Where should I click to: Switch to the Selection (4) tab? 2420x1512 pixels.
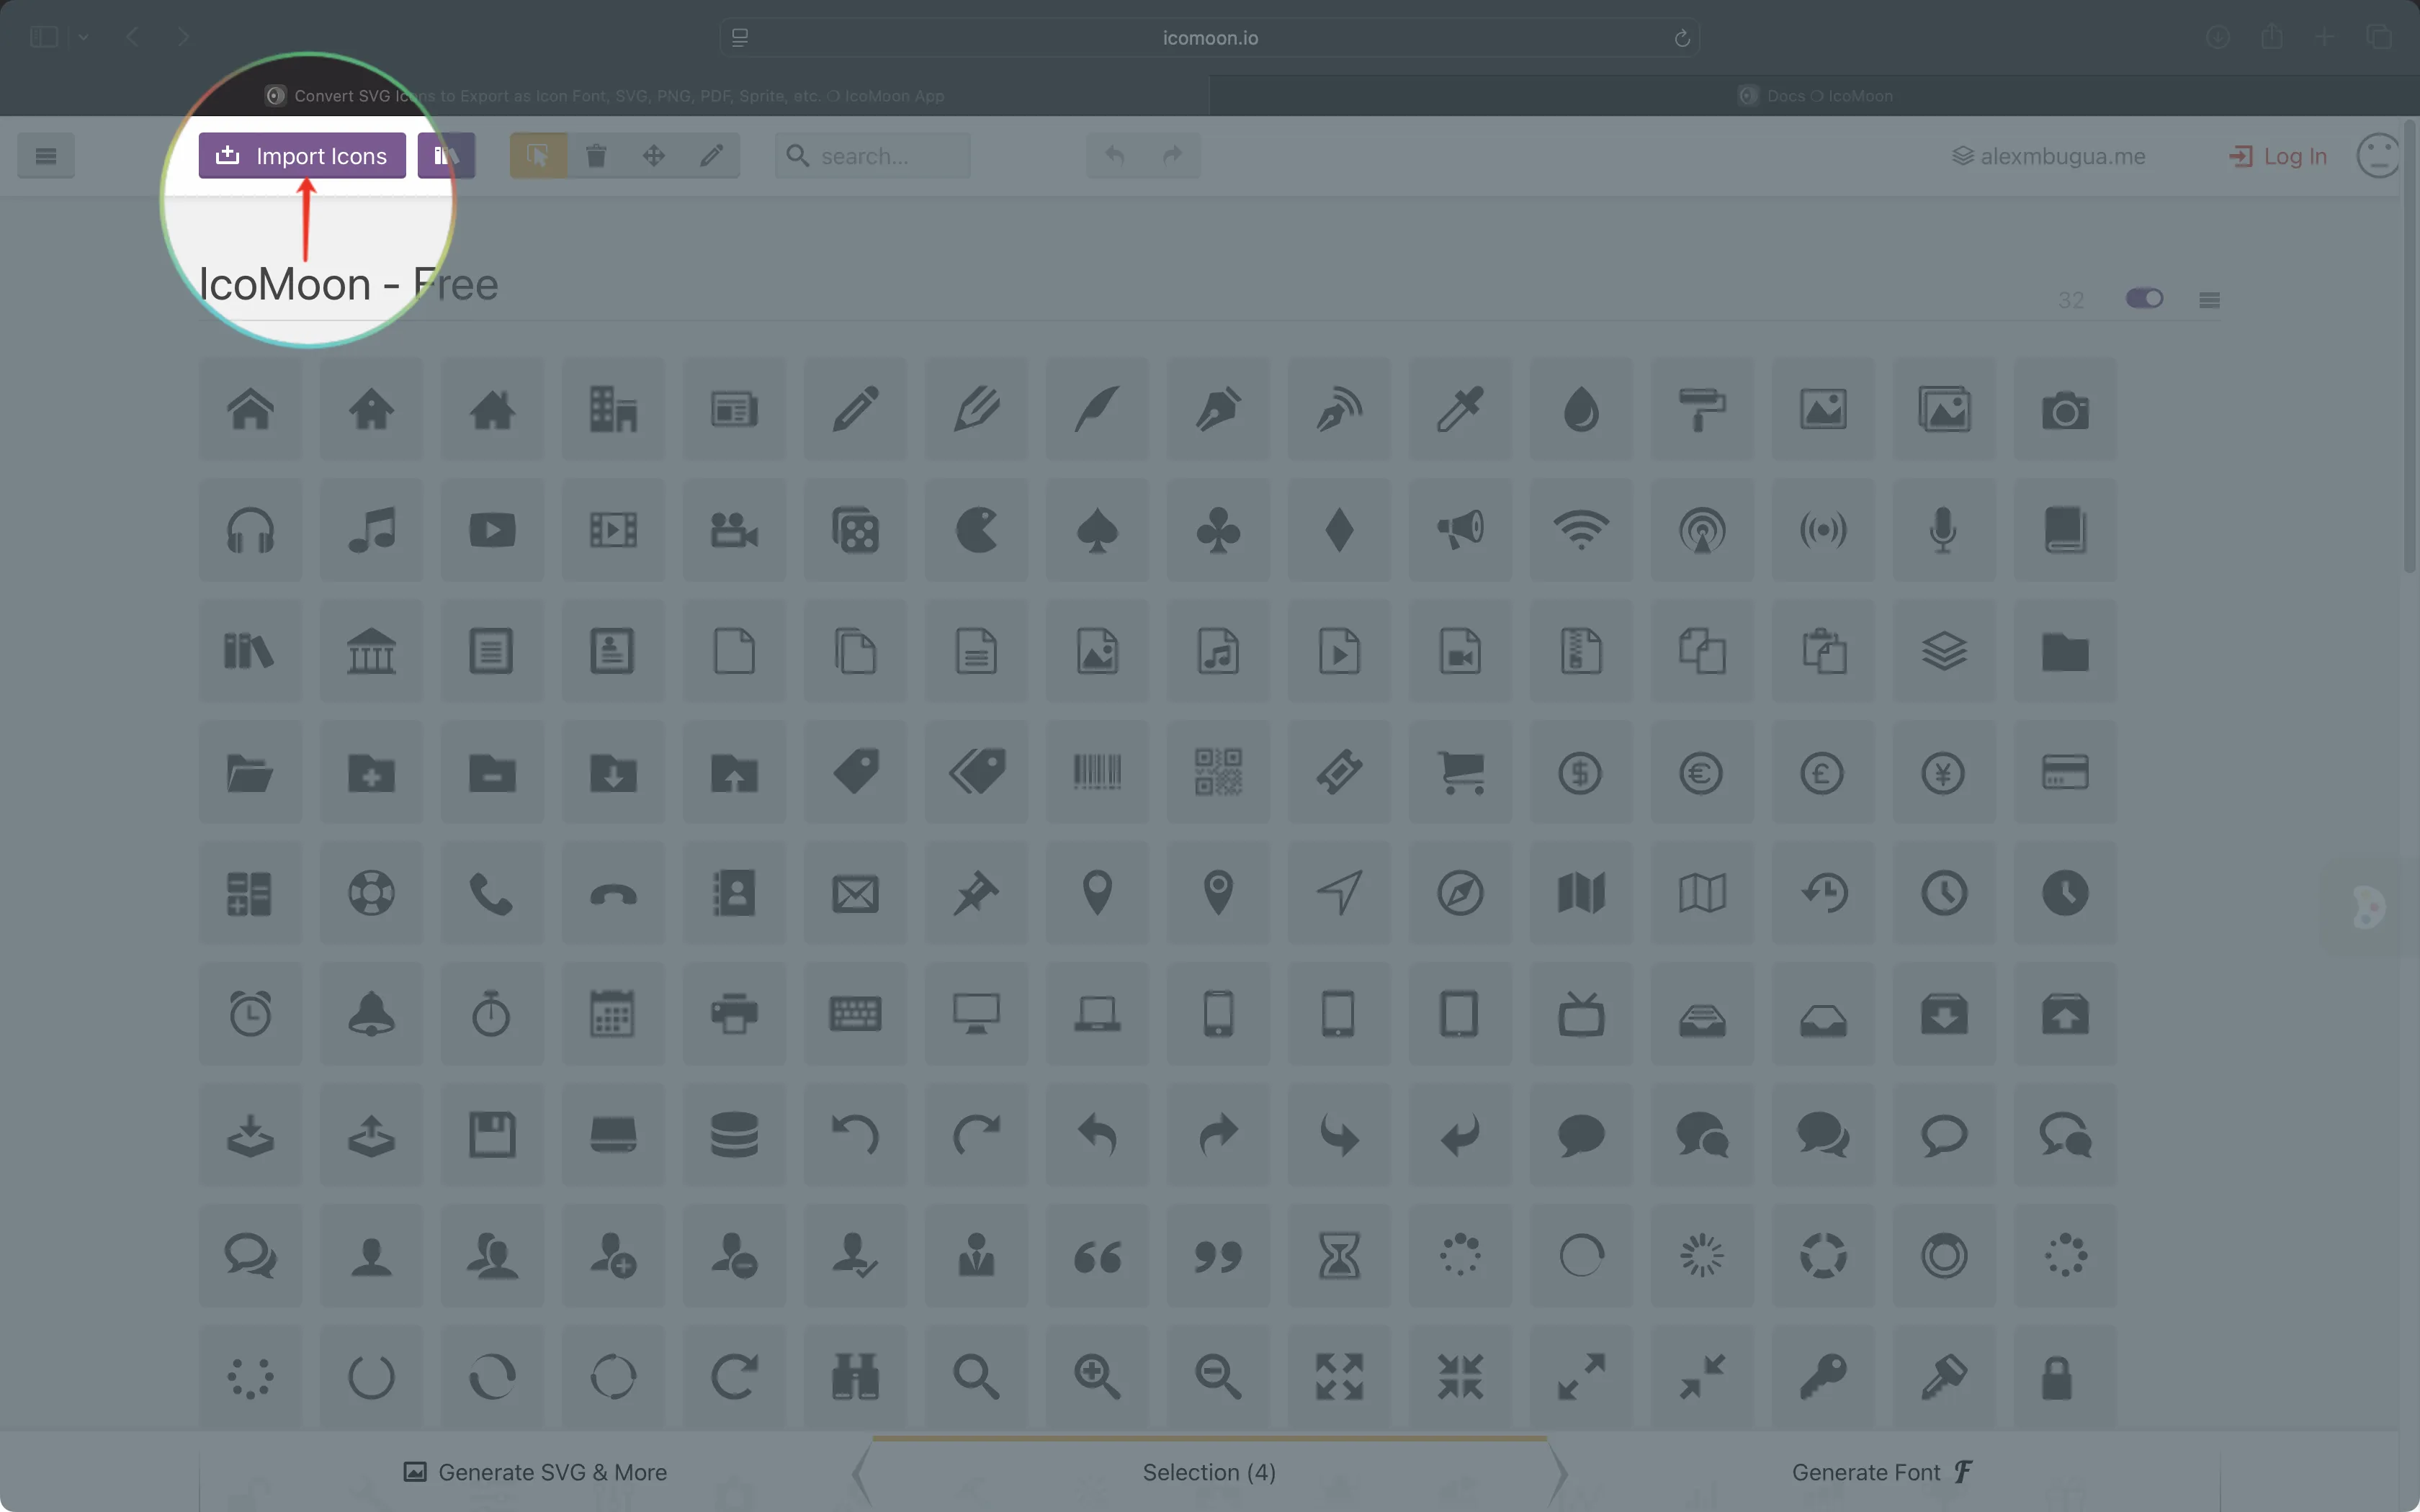(x=1209, y=1472)
